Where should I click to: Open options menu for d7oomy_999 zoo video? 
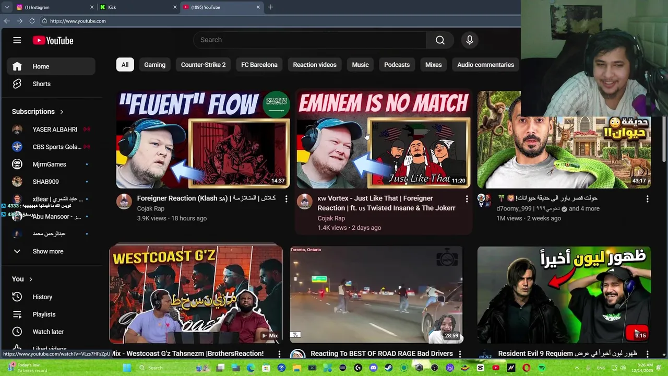pos(647,198)
